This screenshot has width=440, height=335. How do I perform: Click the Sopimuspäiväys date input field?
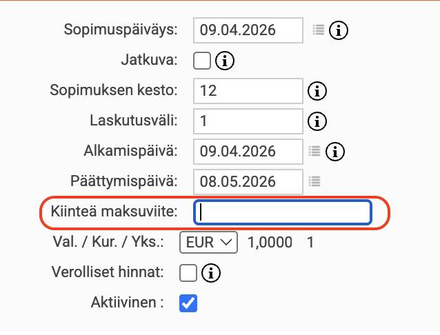248,30
